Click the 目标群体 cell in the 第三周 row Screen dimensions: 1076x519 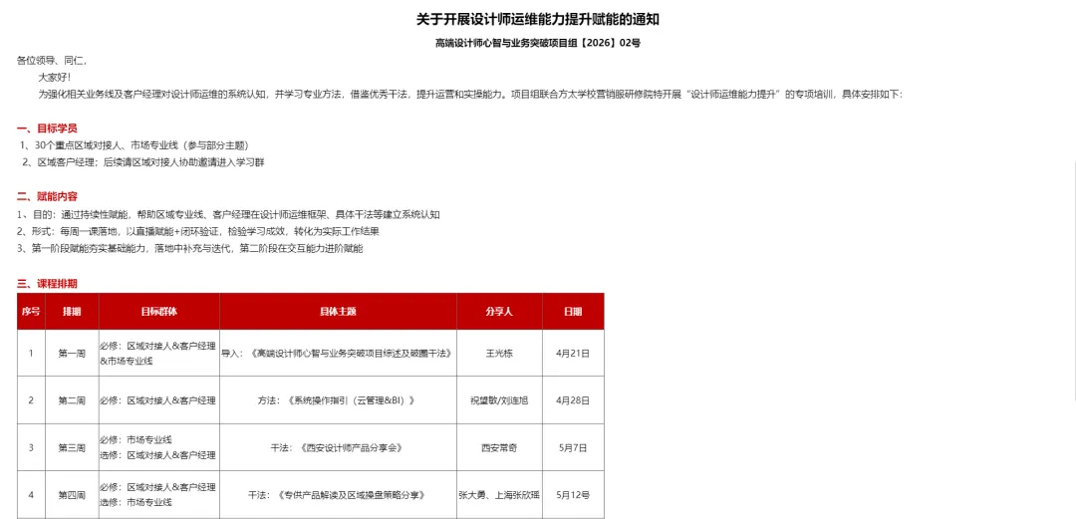click(x=159, y=447)
